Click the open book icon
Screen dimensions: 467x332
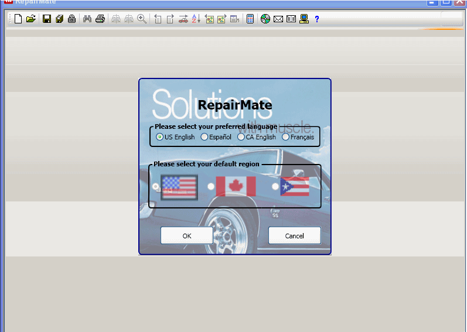coord(291,19)
